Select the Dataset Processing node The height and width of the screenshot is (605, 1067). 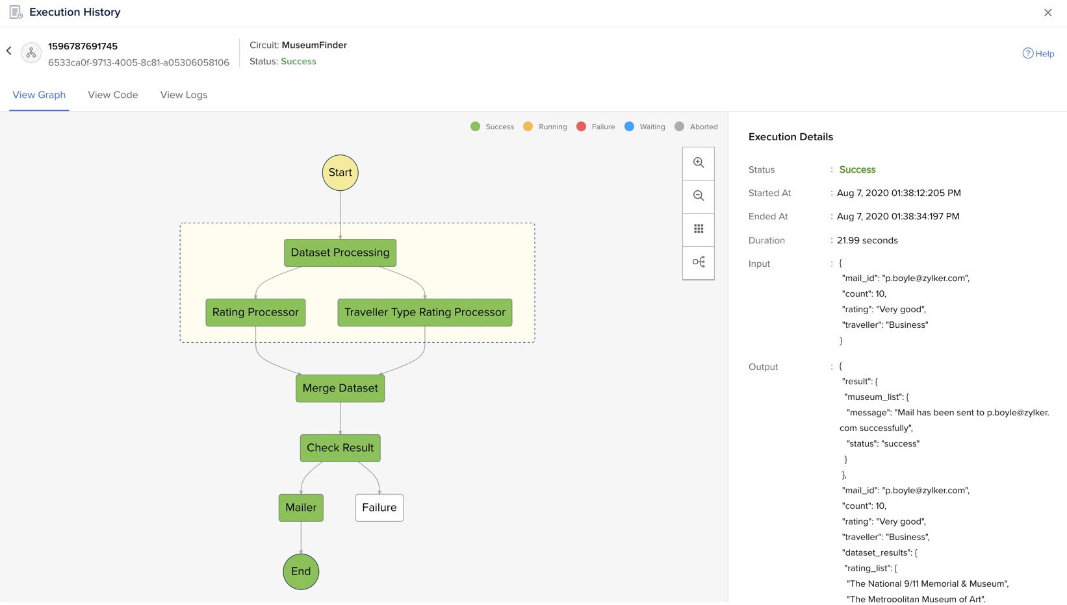point(340,253)
